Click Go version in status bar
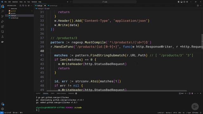The image size is (203, 114). coord(8,113)
